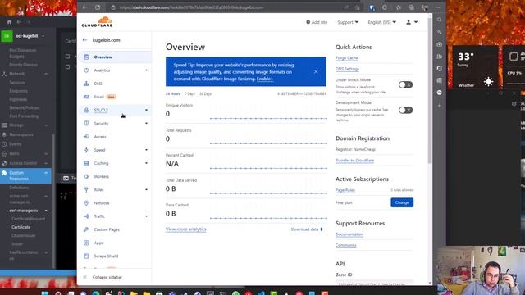Click the site lock icon in address bar
This screenshot has width=525, height=295.
click(113, 7)
